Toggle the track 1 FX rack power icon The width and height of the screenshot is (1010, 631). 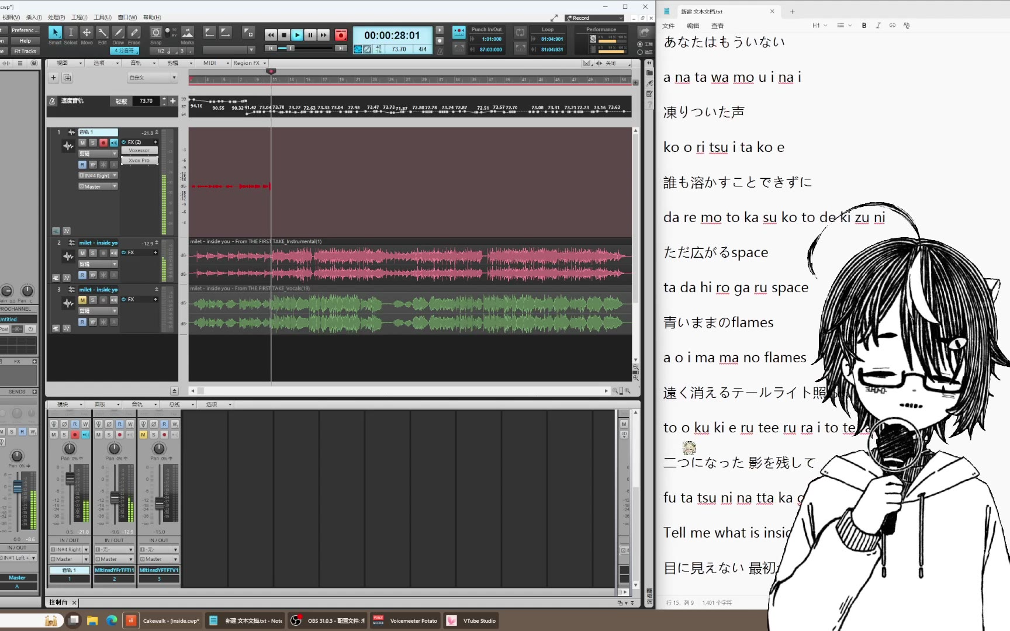point(124,142)
